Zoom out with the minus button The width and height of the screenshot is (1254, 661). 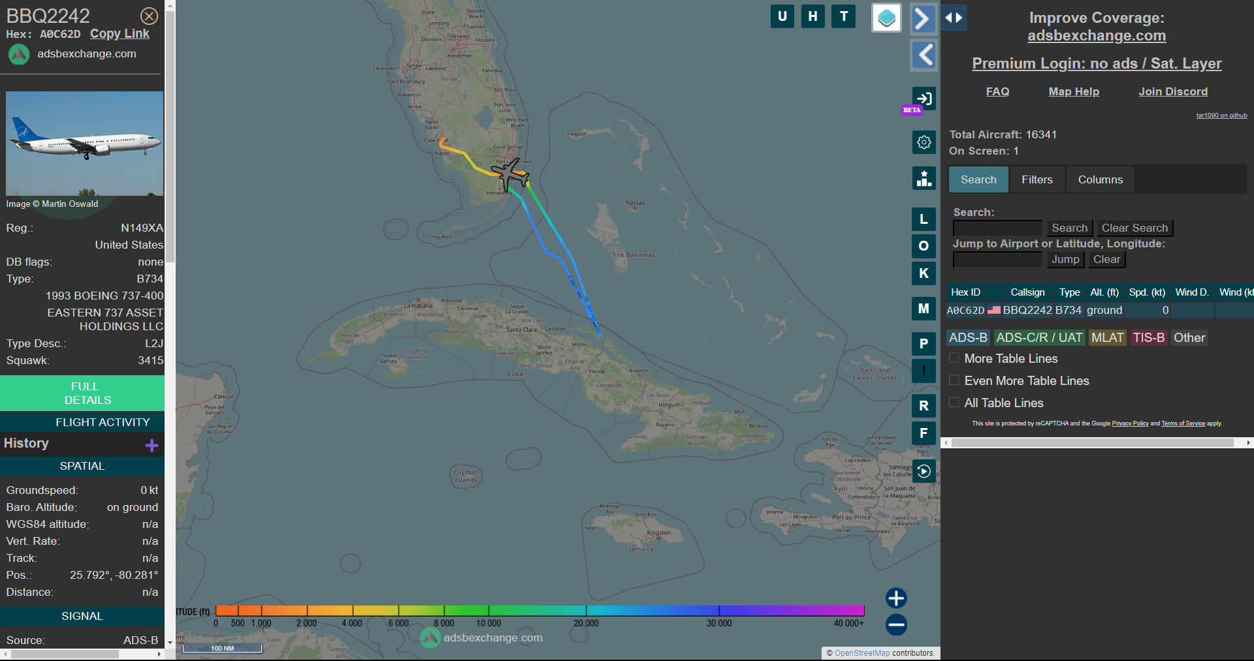point(896,625)
